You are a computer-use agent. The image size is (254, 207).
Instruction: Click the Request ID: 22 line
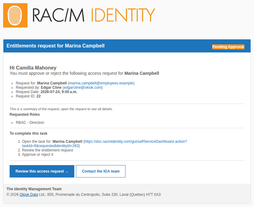click(x=28, y=96)
